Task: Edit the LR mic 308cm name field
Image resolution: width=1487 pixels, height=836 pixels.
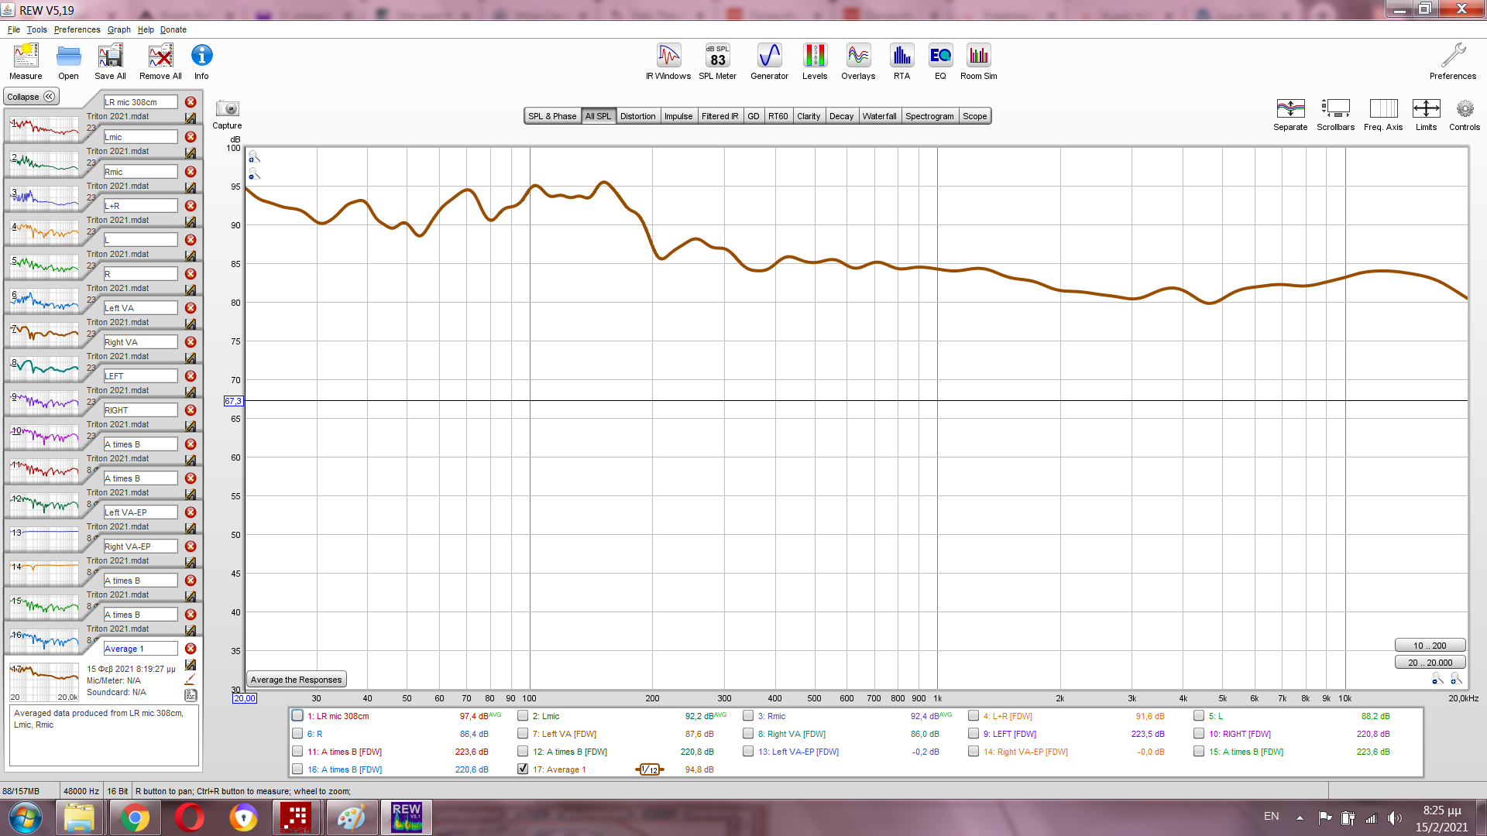Action: [140, 102]
